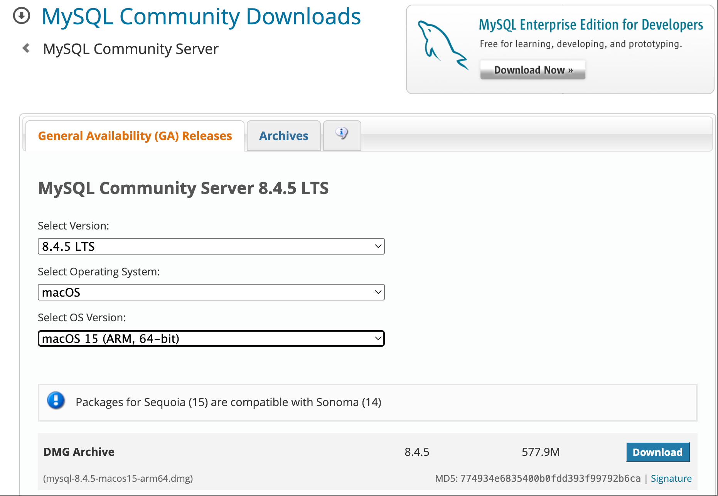Click the MySQL Community Server breadcrumb

(131, 48)
